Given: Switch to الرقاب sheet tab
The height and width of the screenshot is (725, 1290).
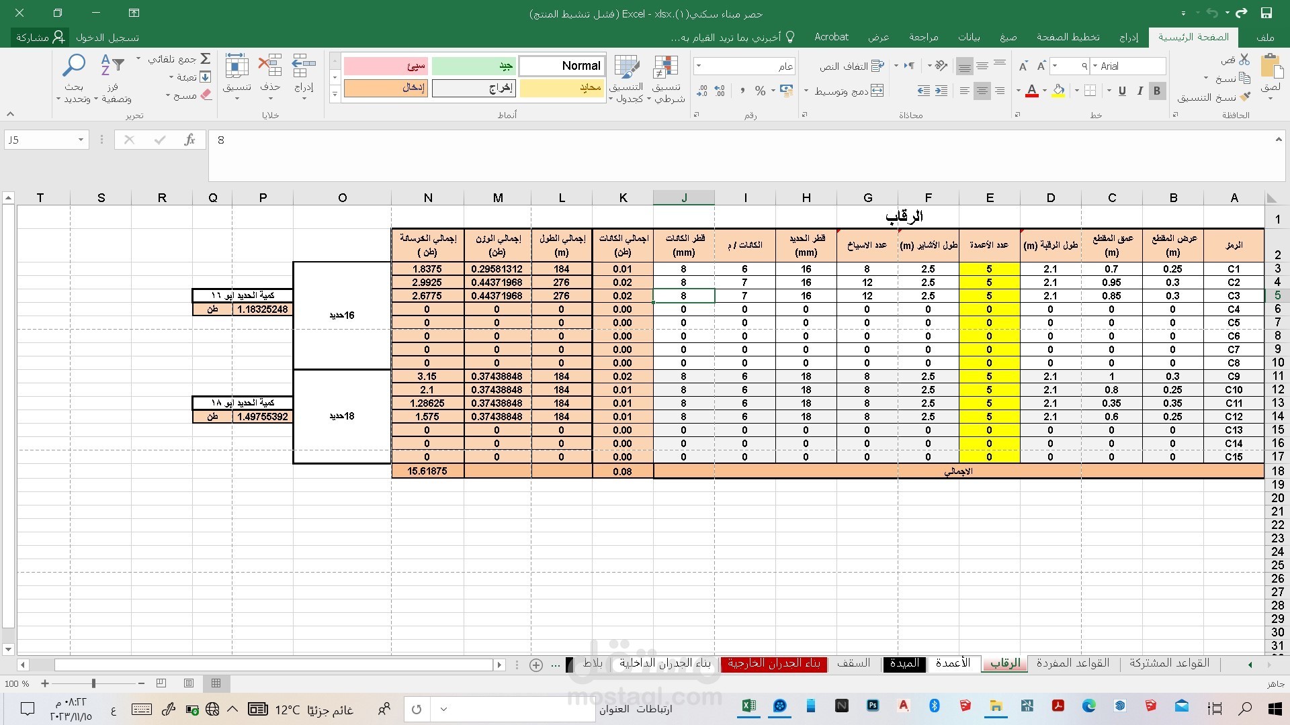Looking at the screenshot, I should tap(1004, 663).
